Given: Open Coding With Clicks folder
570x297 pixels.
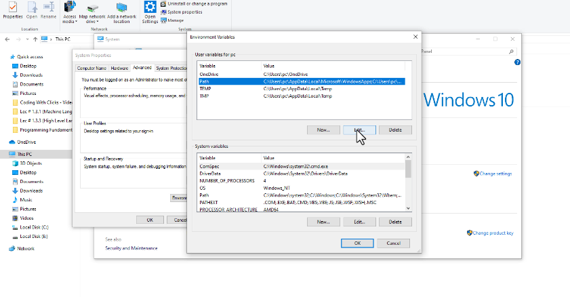Looking at the screenshot, I should pyautogui.click(x=42, y=102).
